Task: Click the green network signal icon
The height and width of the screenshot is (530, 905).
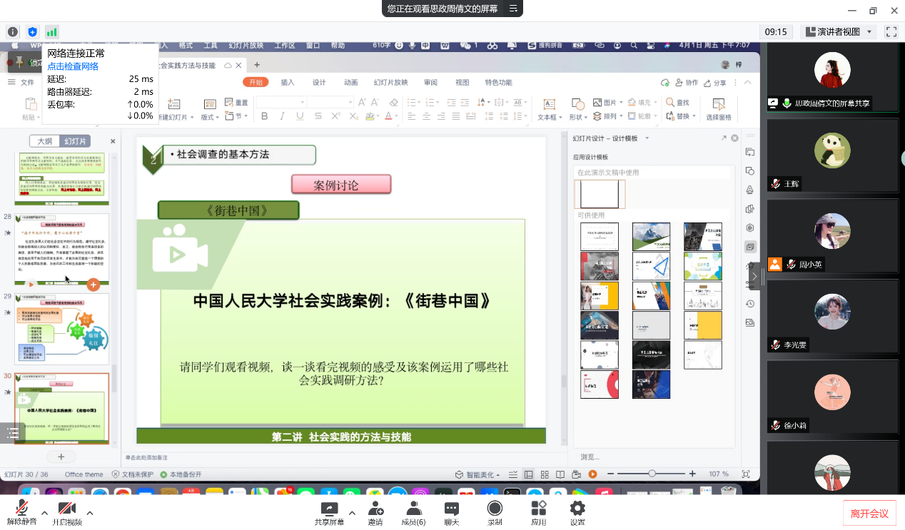Action: (x=51, y=32)
